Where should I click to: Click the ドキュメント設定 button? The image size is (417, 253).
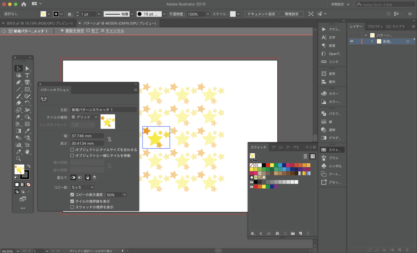pos(261,14)
